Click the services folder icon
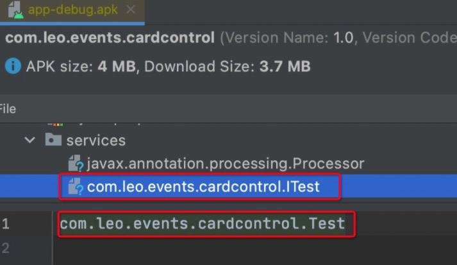Image resolution: width=457 pixels, height=265 pixels. (53, 139)
